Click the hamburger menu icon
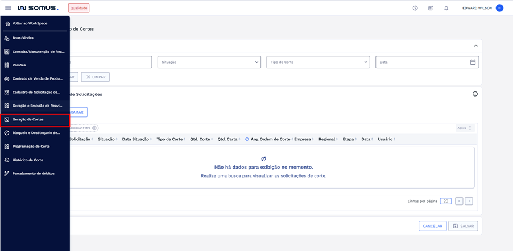The width and height of the screenshot is (513, 251). tap(8, 8)
